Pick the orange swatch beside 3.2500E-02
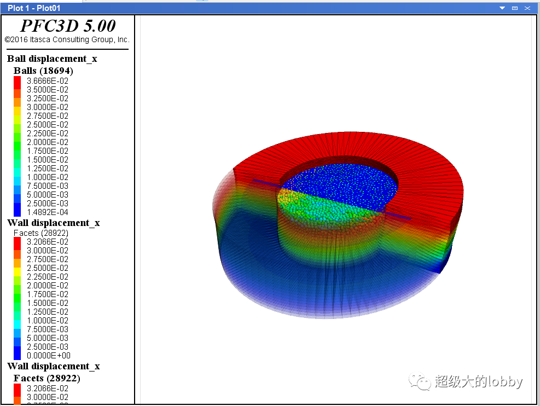540x406 pixels. pos(17,102)
